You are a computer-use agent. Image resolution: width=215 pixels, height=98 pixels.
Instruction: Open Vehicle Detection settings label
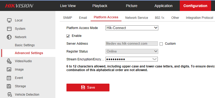pyautogui.click(x=27, y=95)
